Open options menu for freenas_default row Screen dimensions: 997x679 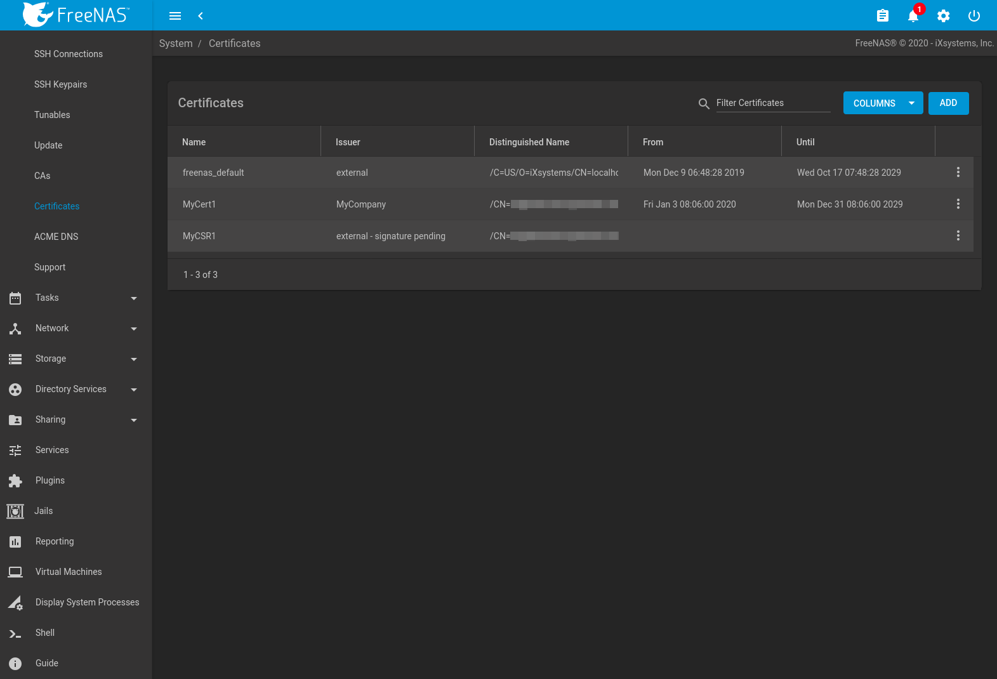click(958, 172)
